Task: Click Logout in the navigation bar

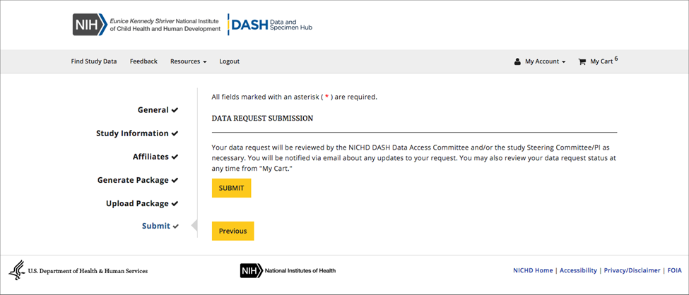Action: [229, 61]
